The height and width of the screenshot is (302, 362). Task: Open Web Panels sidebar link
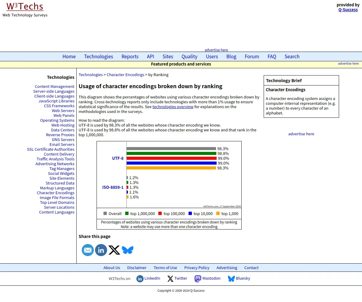[64, 115]
